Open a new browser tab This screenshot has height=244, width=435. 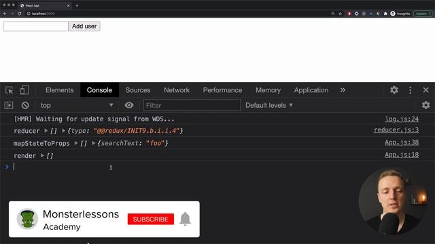77,5
